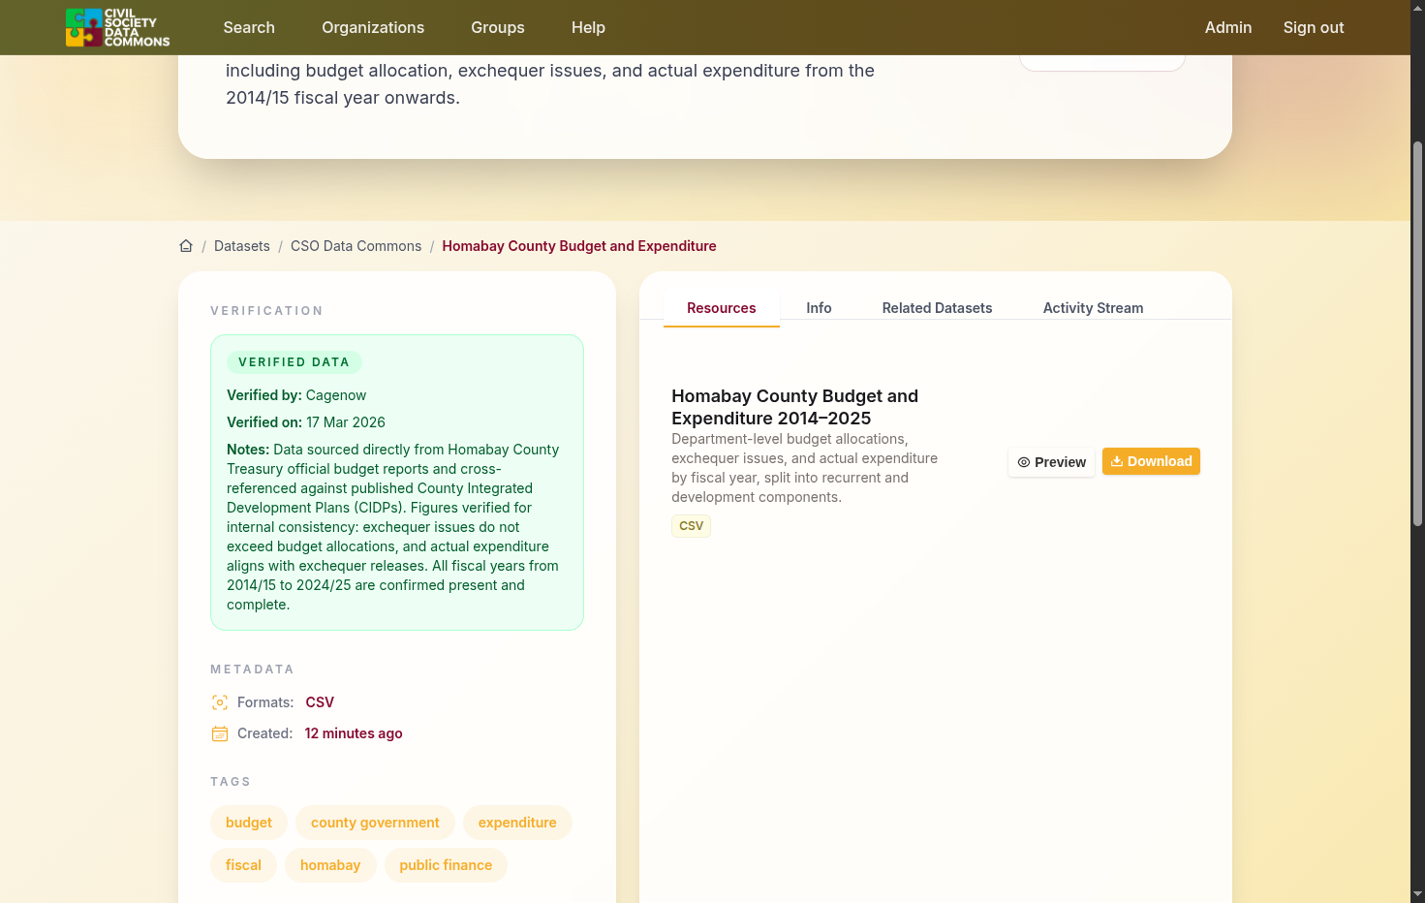1425x903 pixels.
Task: Select the budget tag
Action: point(249,823)
